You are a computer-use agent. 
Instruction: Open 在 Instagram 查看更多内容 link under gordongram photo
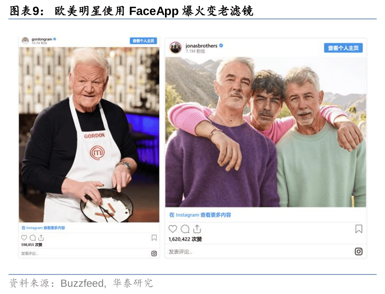point(43,228)
